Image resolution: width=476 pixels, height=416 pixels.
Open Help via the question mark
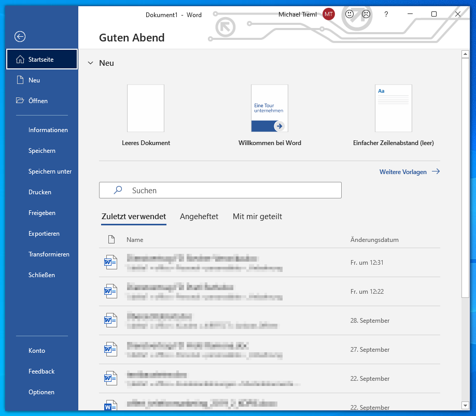[386, 15]
